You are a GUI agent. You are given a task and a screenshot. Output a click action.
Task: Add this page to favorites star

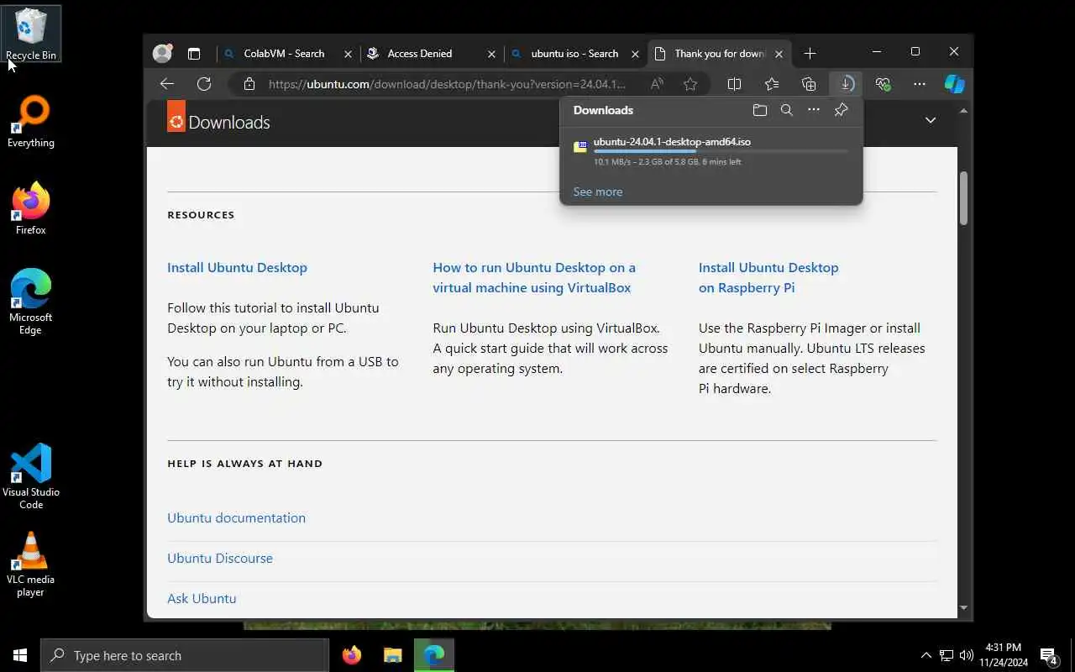pyautogui.click(x=690, y=84)
